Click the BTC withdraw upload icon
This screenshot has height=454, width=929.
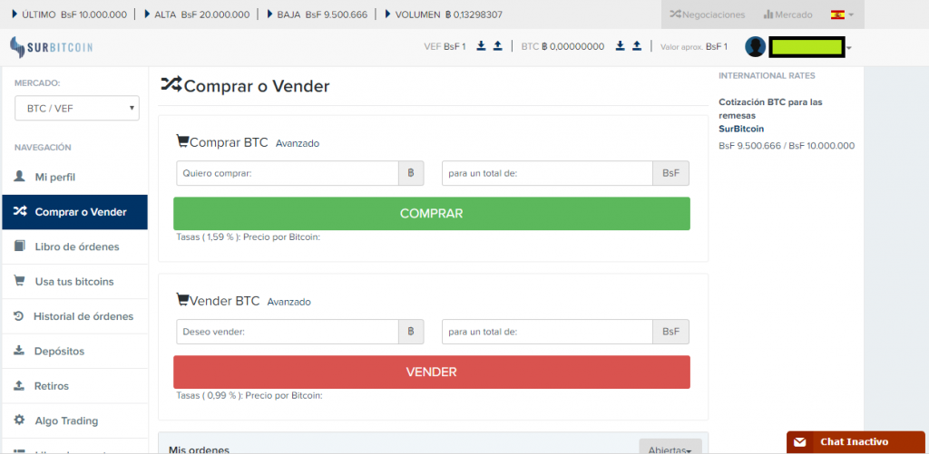pyautogui.click(x=637, y=46)
